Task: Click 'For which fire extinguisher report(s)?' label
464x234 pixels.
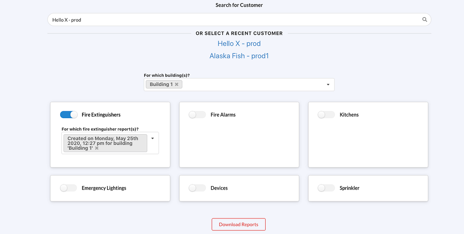Action: pyautogui.click(x=100, y=129)
